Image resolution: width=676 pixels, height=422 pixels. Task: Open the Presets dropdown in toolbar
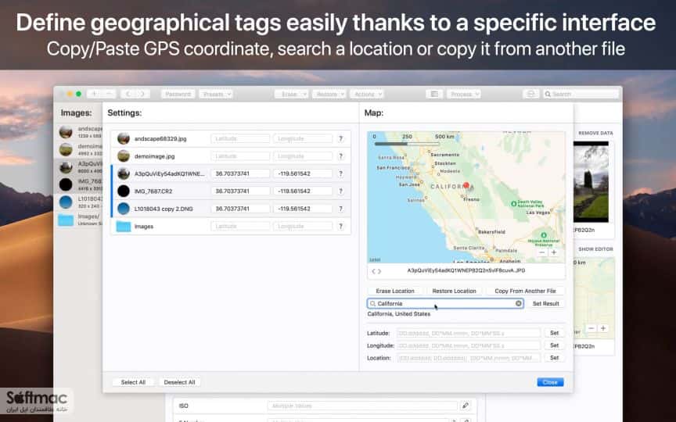[x=216, y=94]
